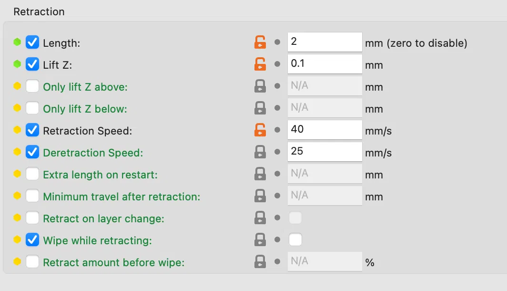The height and width of the screenshot is (291, 507).
Task: Click the Deretraction Speed field showing 25
Action: 324,152
